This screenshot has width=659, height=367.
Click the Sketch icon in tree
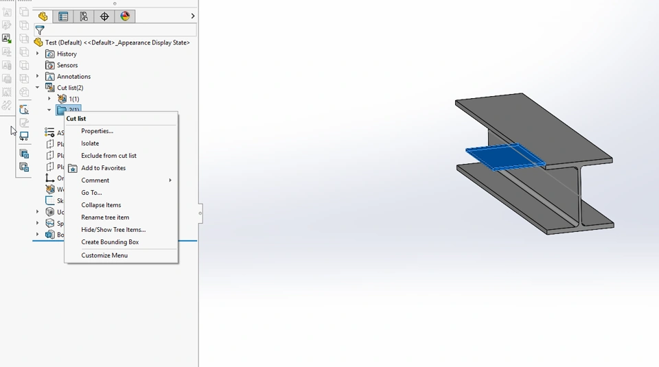[49, 201]
